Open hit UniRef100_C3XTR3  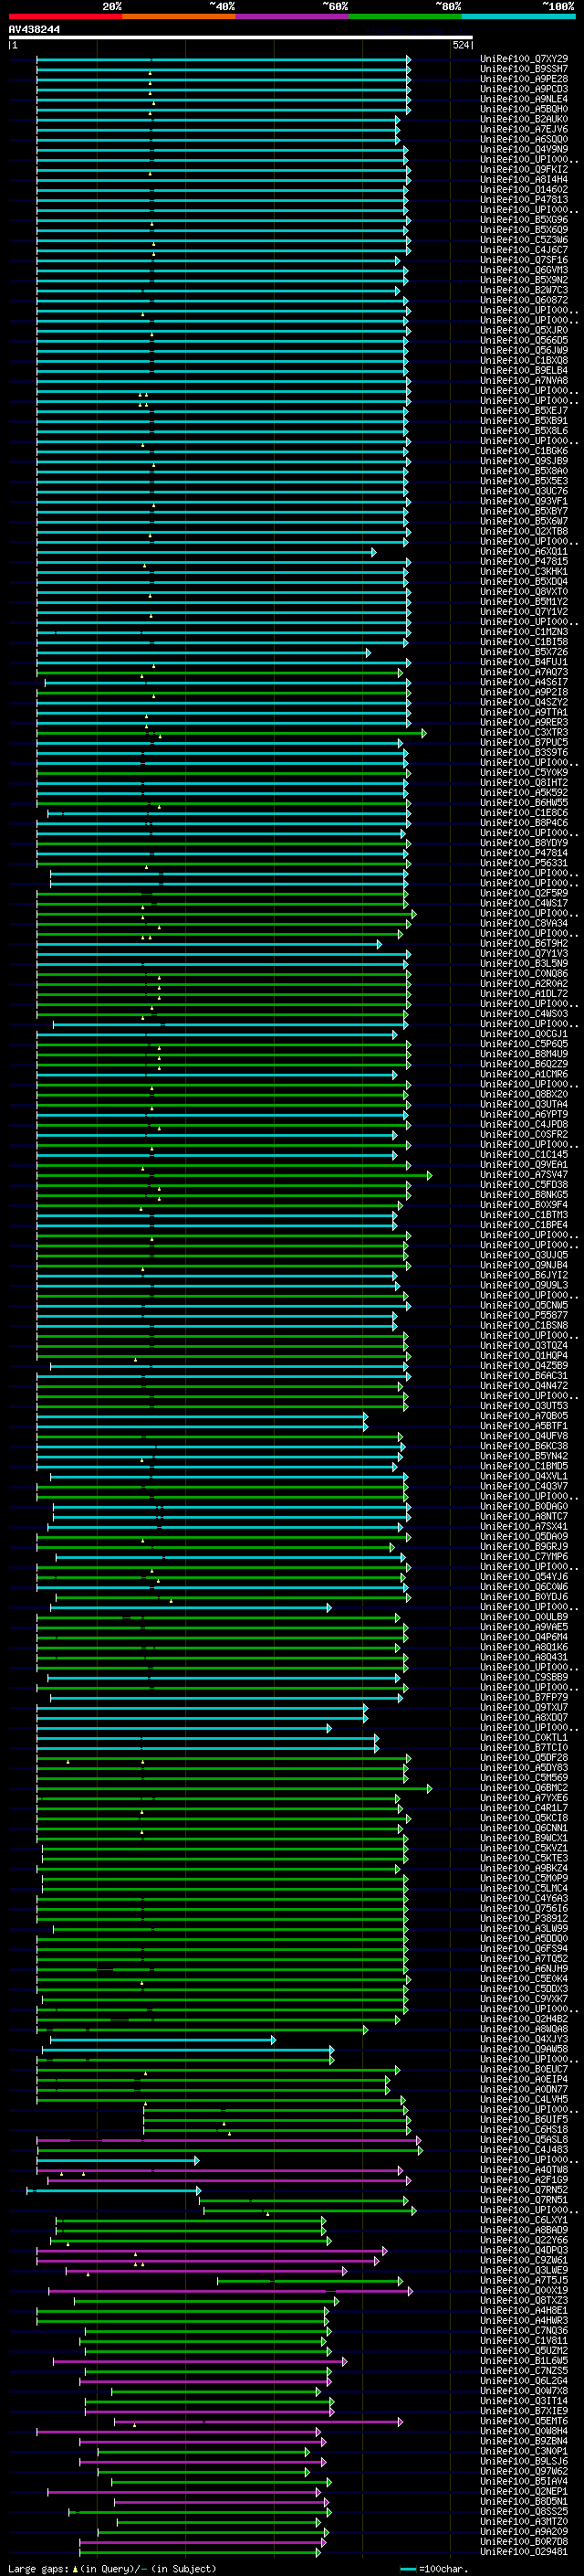pyautogui.click(x=524, y=732)
